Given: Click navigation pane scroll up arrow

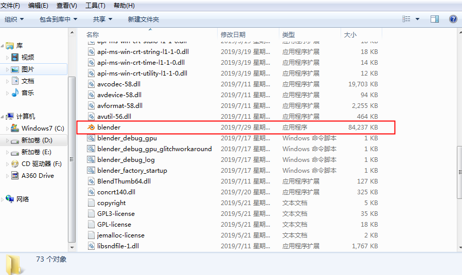Looking at the screenshot, I should 72,32.
